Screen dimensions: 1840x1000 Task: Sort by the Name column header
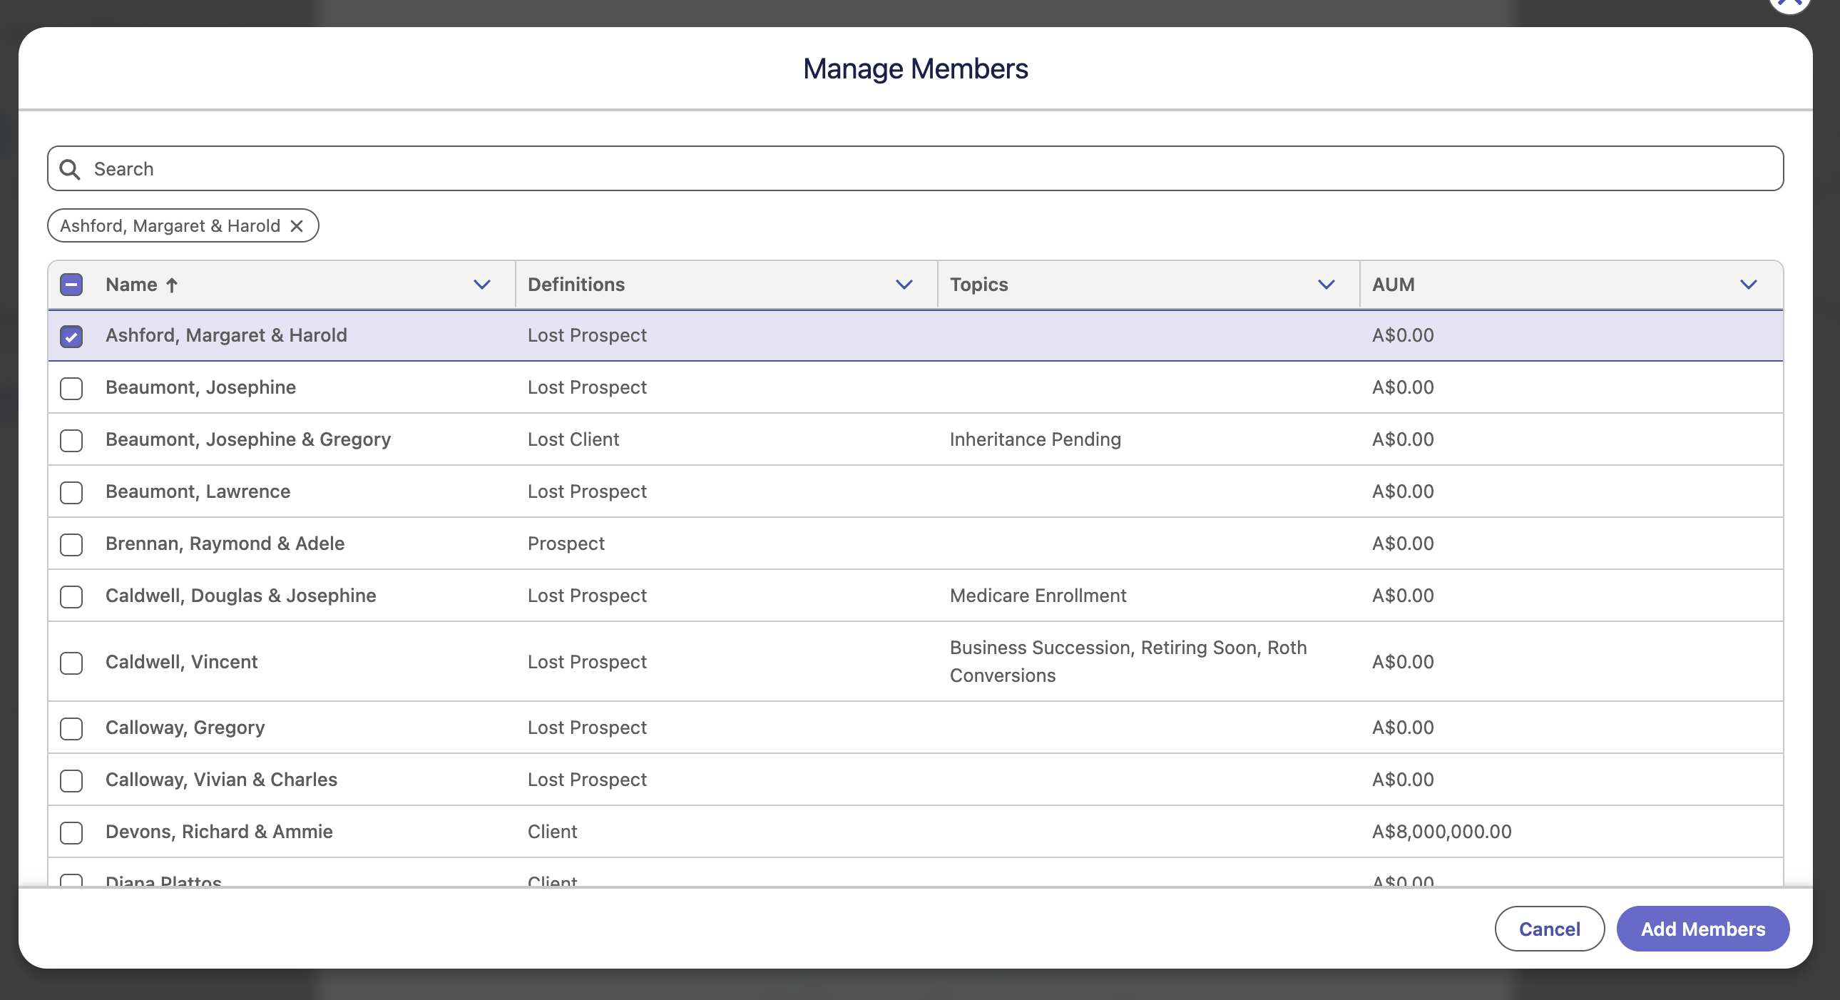tap(131, 285)
